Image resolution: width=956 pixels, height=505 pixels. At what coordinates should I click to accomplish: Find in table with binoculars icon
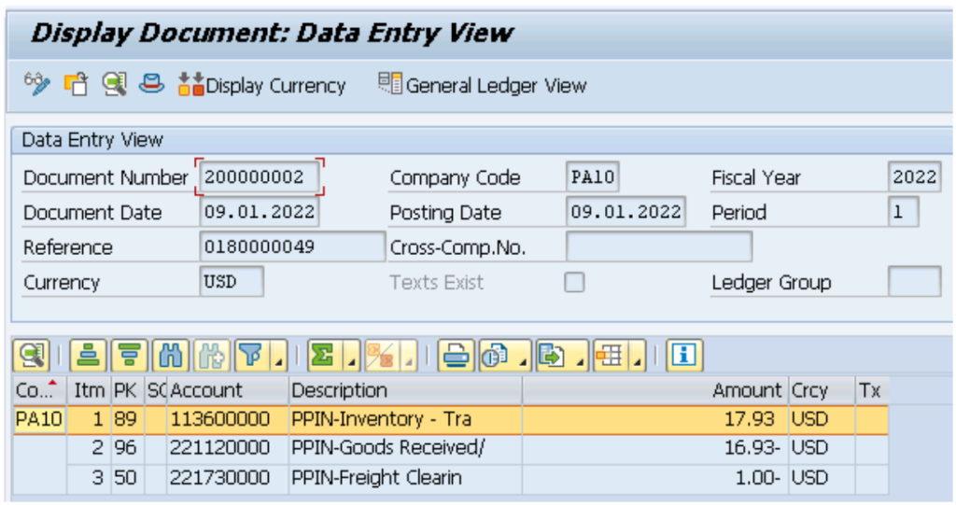click(170, 356)
